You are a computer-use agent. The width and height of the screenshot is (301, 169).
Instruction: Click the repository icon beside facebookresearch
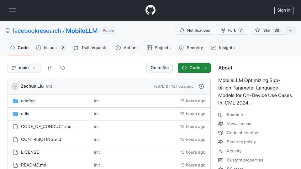pyautogui.click(x=8, y=31)
